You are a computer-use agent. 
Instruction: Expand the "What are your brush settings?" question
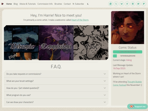(x=56, y=81)
